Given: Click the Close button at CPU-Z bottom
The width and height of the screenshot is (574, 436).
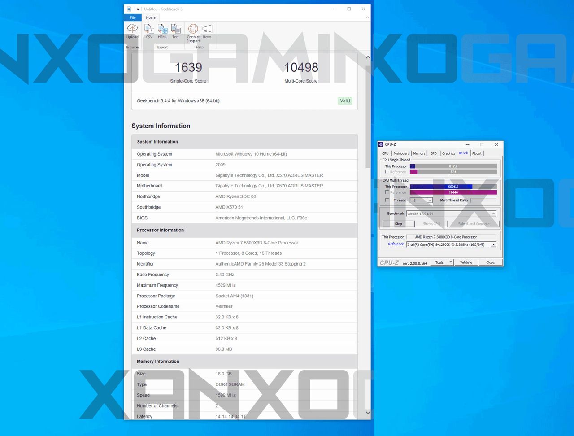Looking at the screenshot, I should (x=490, y=262).
